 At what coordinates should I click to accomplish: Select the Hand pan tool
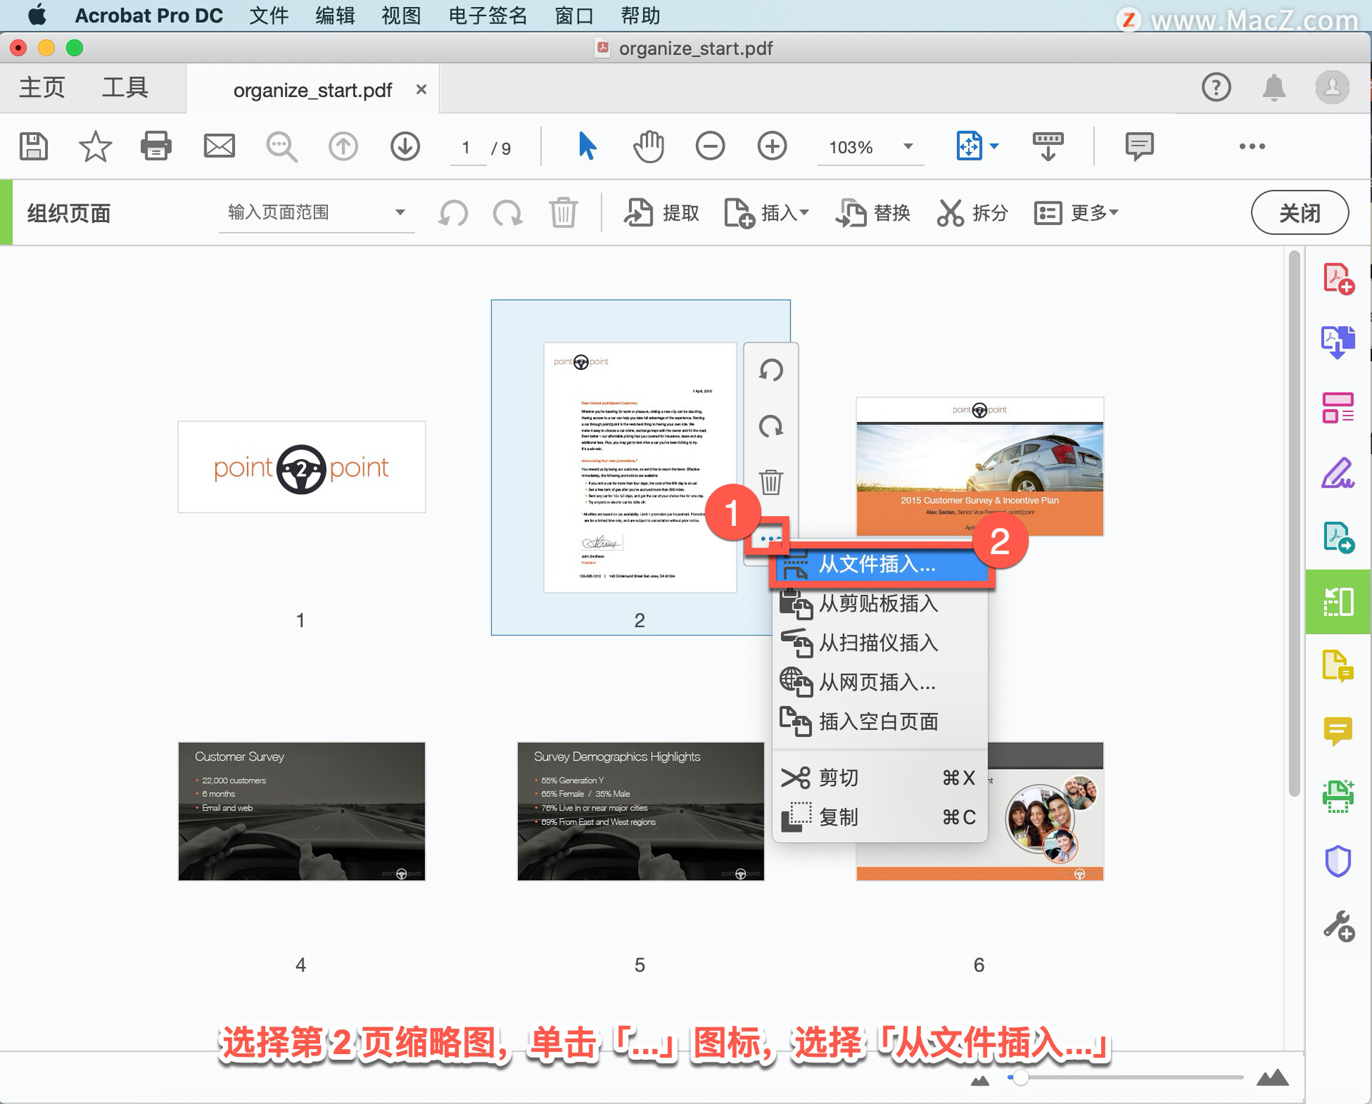pyautogui.click(x=648, y=146)
